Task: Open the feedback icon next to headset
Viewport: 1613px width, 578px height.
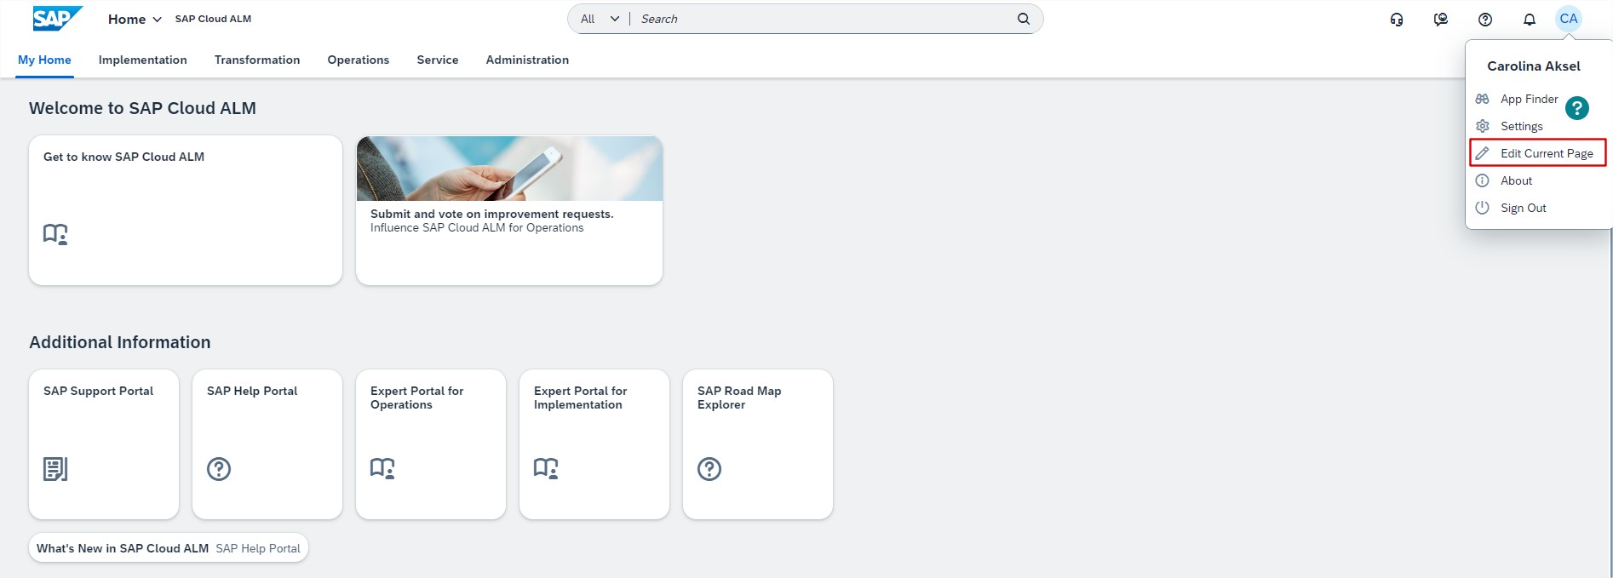Action: (1441, 19)
